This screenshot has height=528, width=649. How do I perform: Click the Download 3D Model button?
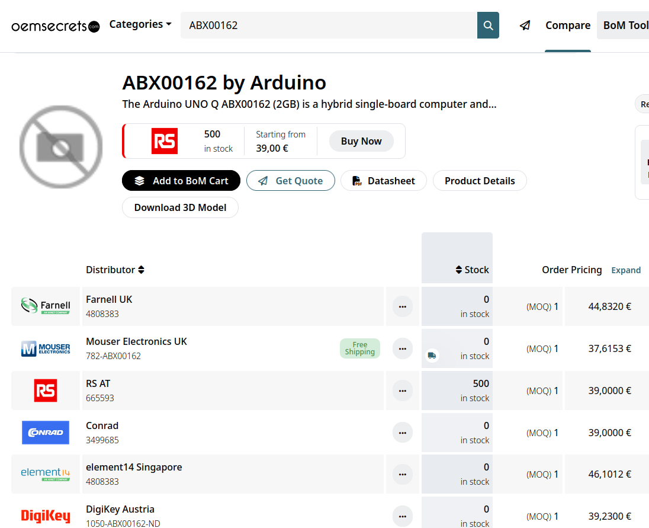(x=180, y=207)
